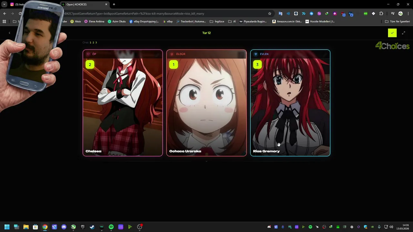Select the Rias Gremory character card
Viewport: 413px width, 232px height.
(x=290, y=103)
